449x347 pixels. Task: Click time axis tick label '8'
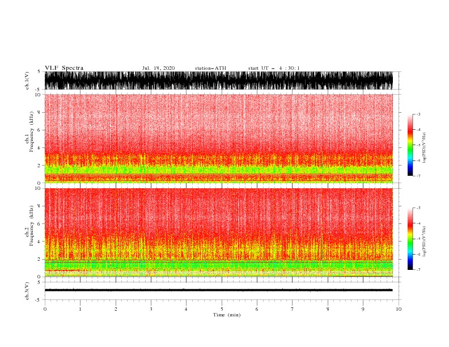click(328, 309)
